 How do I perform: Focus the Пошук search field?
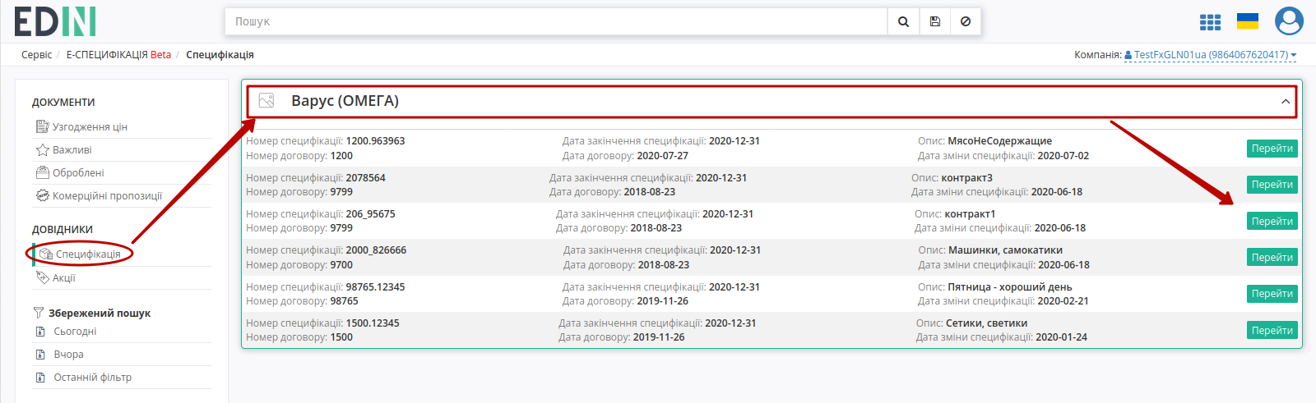pyautogui.click(x=556, y=22)
